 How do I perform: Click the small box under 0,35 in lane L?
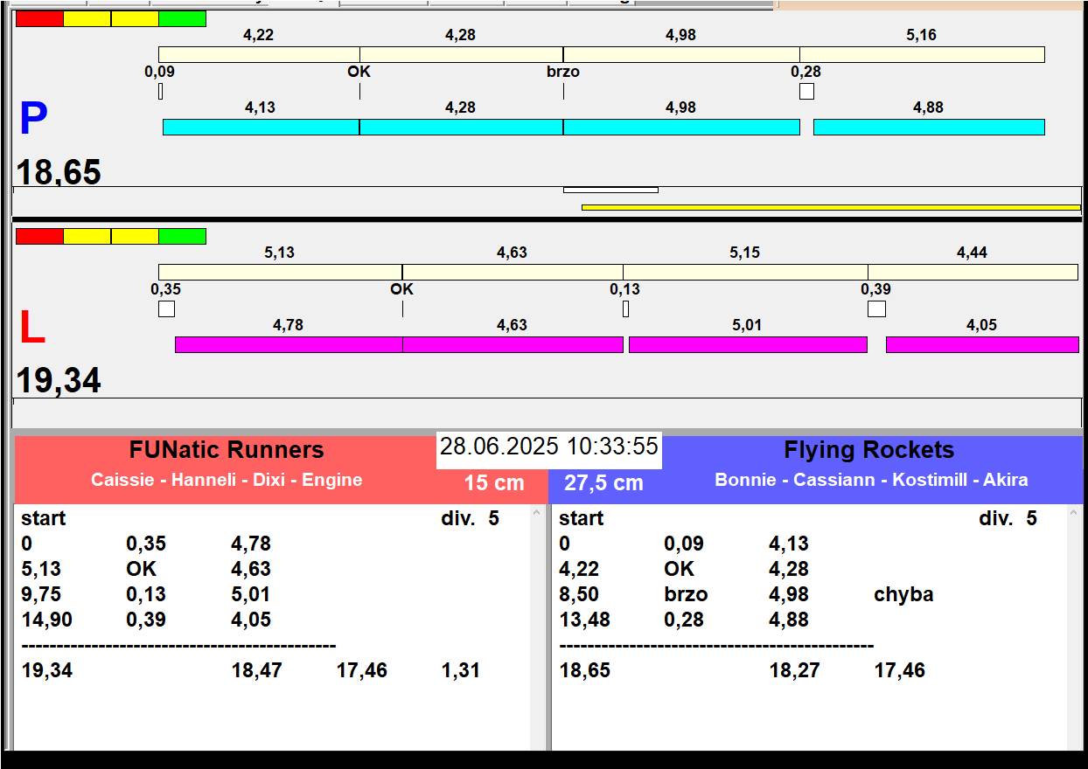pos(166,309)
